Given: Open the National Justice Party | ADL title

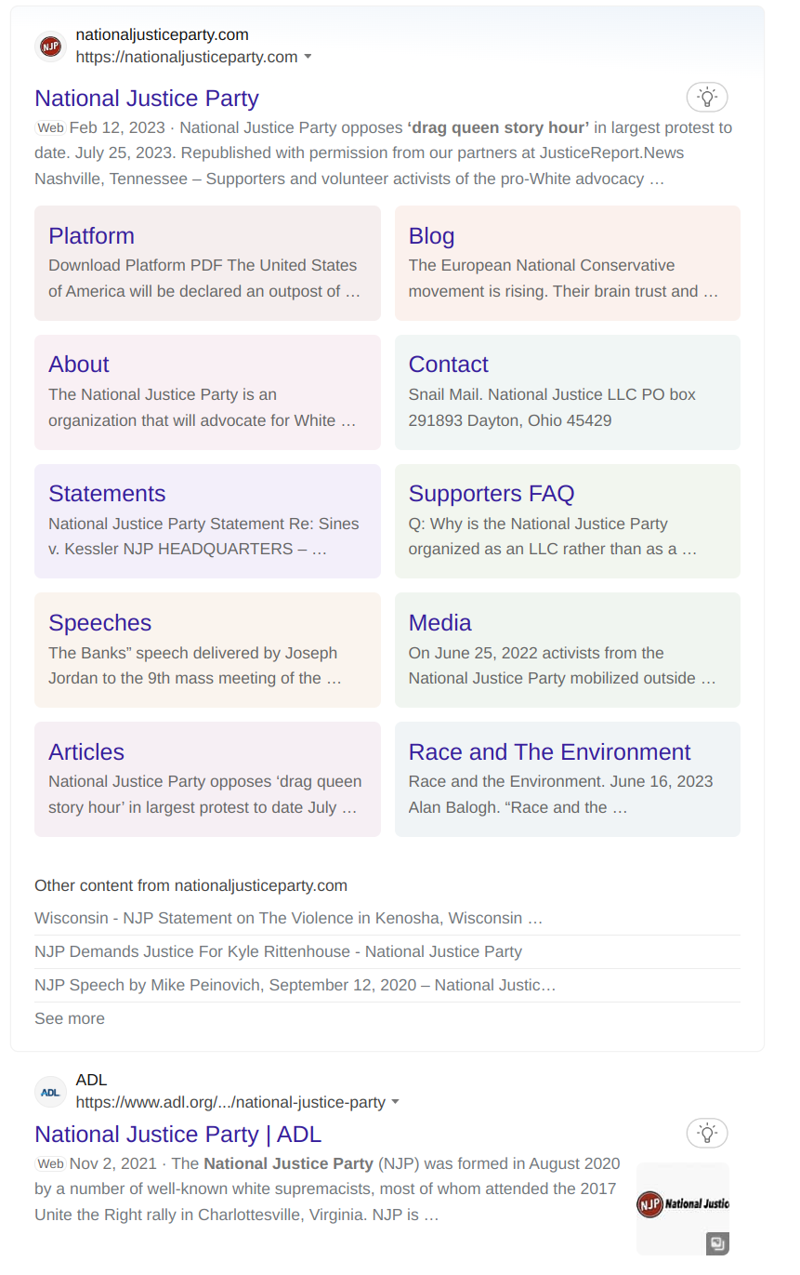Looking at the screenshot, I should (177, 1135).
